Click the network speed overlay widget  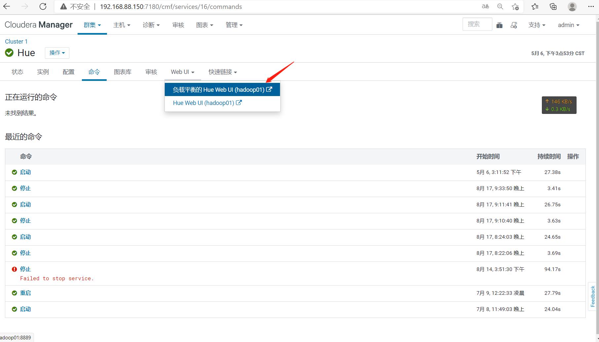[559, 105]
